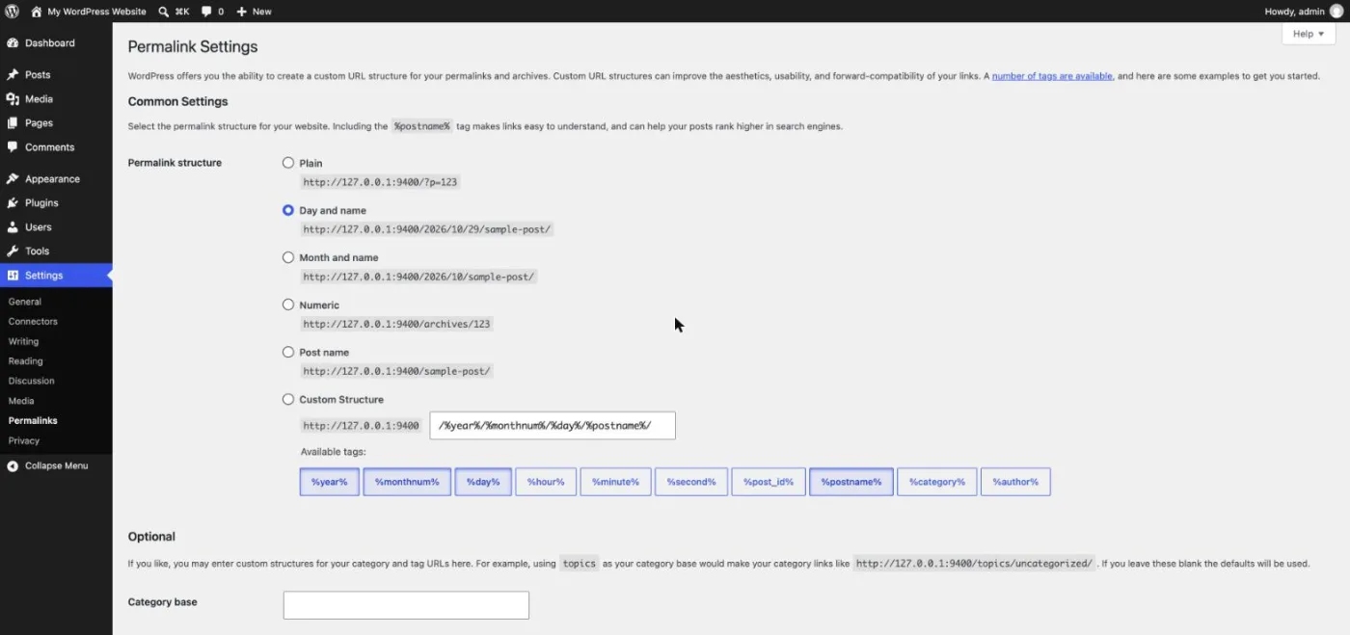Click the Posts pin icon in the sidebar

click(x=13, y=75)
